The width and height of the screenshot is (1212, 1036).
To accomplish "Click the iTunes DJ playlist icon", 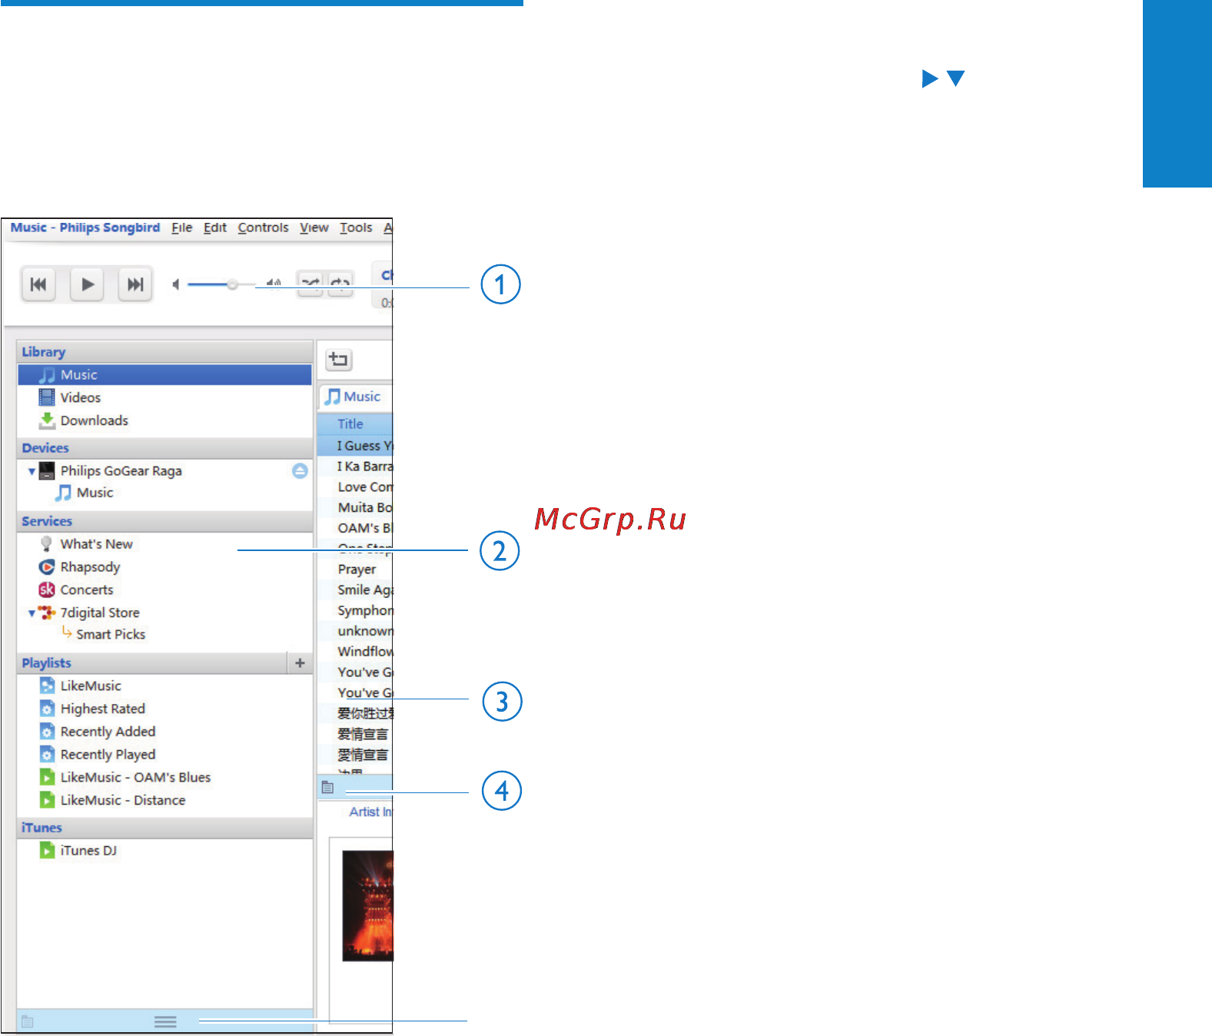I will [47, 851].
